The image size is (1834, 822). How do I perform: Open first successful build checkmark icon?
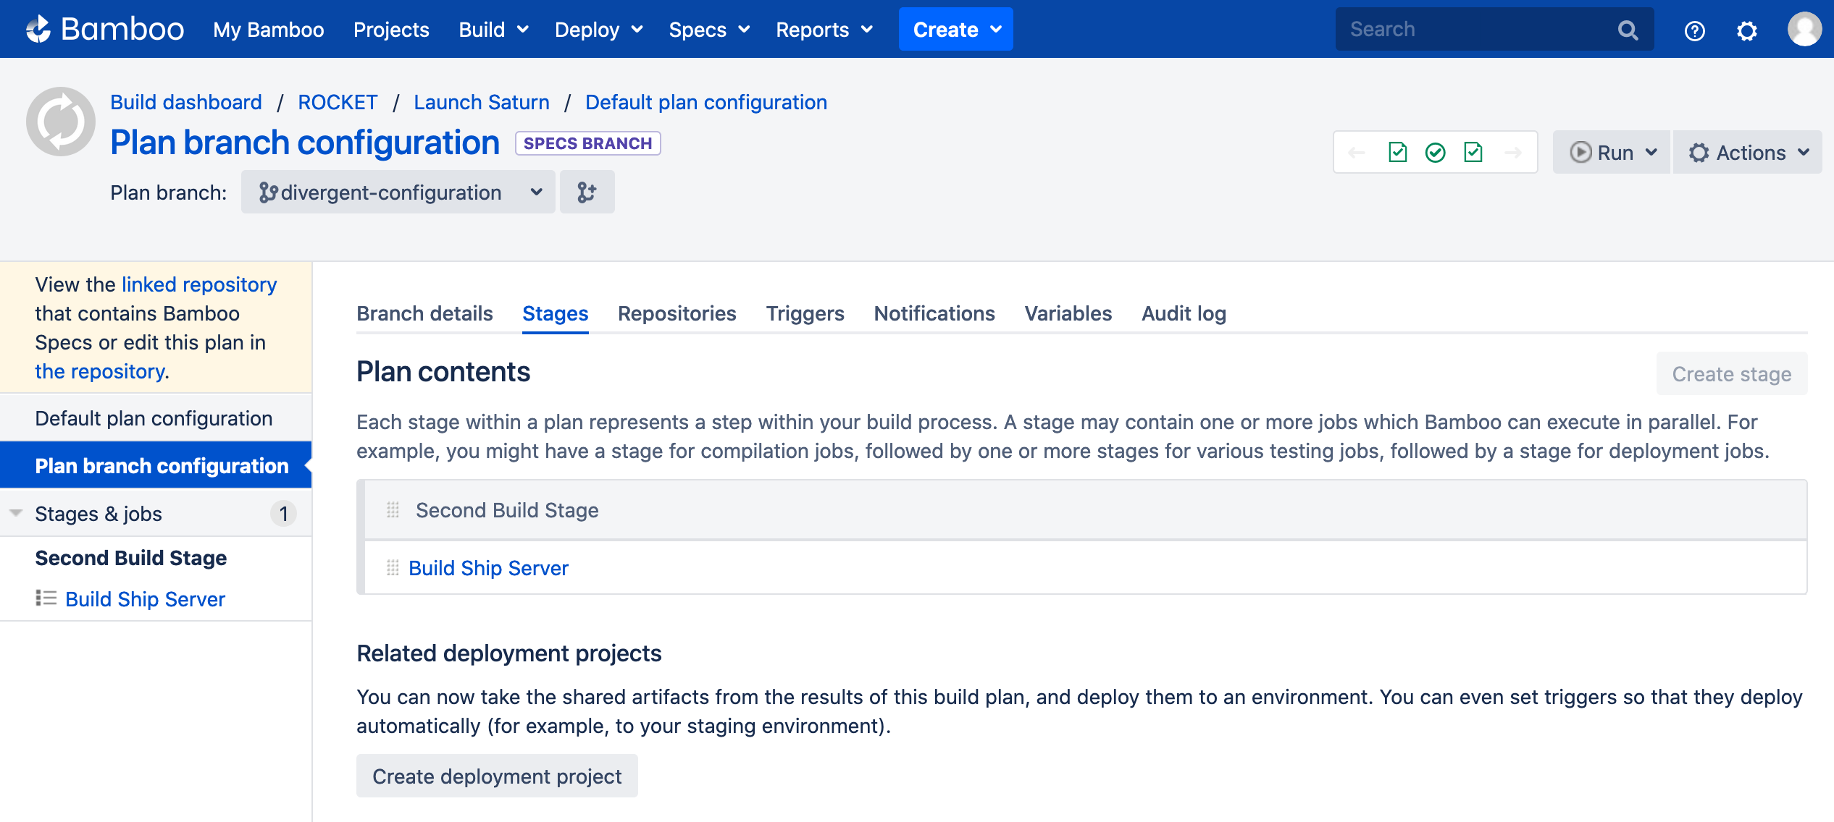(x=1398, y=153)
